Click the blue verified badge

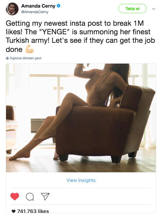(59, 6)
